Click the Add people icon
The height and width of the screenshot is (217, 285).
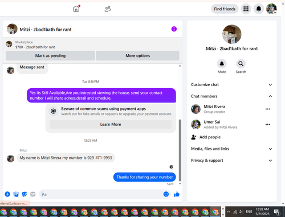[x=193, y=137]
